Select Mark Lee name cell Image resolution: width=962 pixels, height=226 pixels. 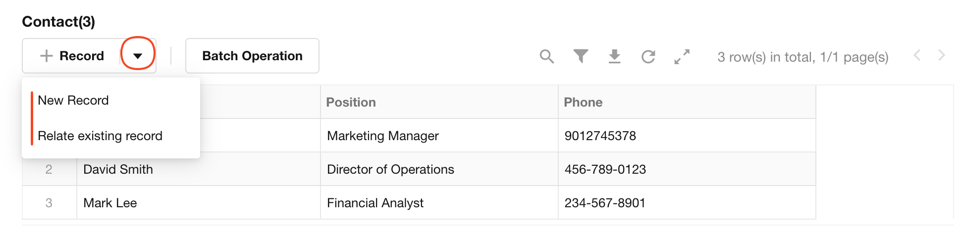pyautogui.click(x=110, y=203)
